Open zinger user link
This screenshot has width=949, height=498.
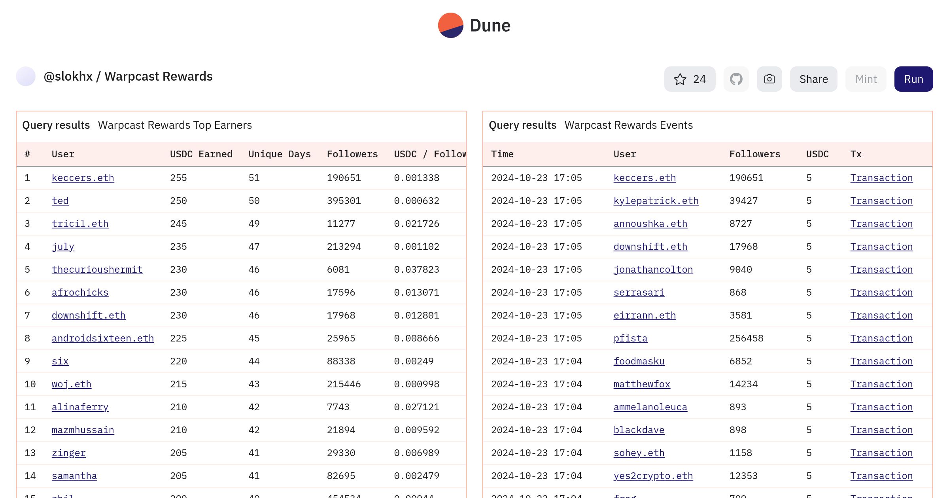[68, 453]
